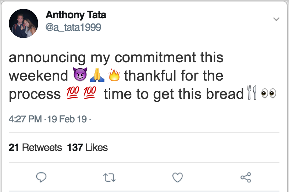Click the first red 100 emoji
Viewport: 289px width, 192px height.
pos(73,92)
